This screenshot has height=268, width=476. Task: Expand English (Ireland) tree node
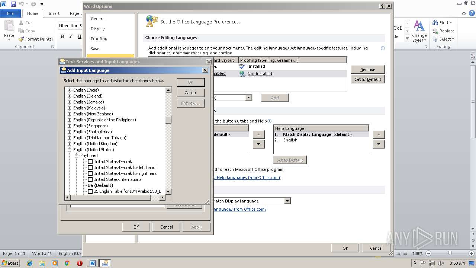pos(69,96)
